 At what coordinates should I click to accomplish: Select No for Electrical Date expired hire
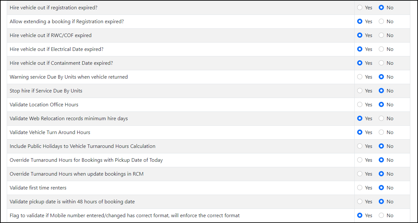(381, 49)
